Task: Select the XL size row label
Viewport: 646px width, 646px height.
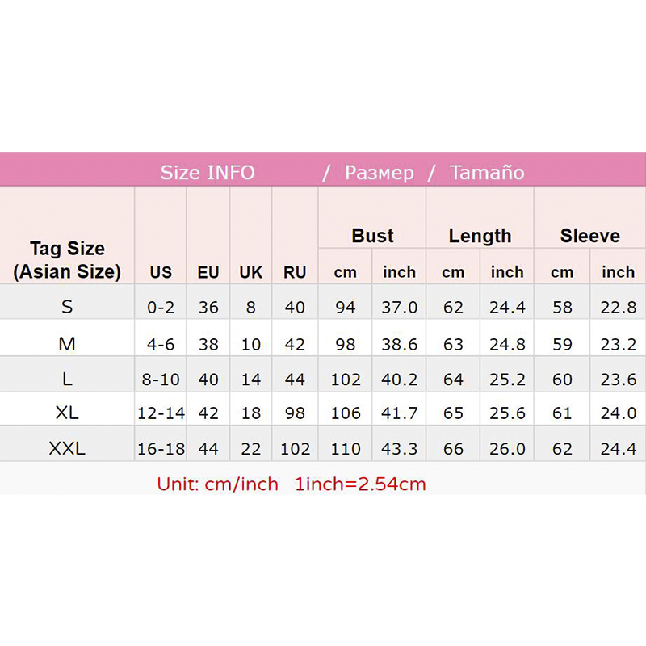Action: tap(67, 413)
